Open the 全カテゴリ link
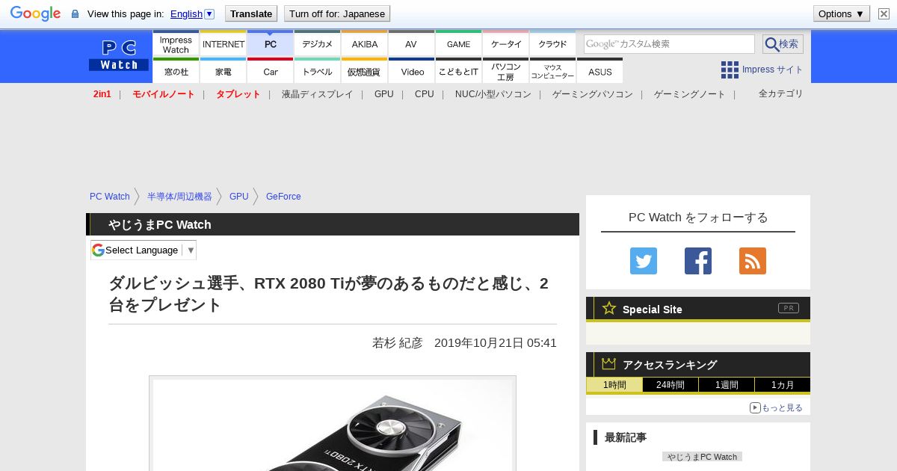Image resolution: width=897 pixels, height=471 pixels. 781,93
